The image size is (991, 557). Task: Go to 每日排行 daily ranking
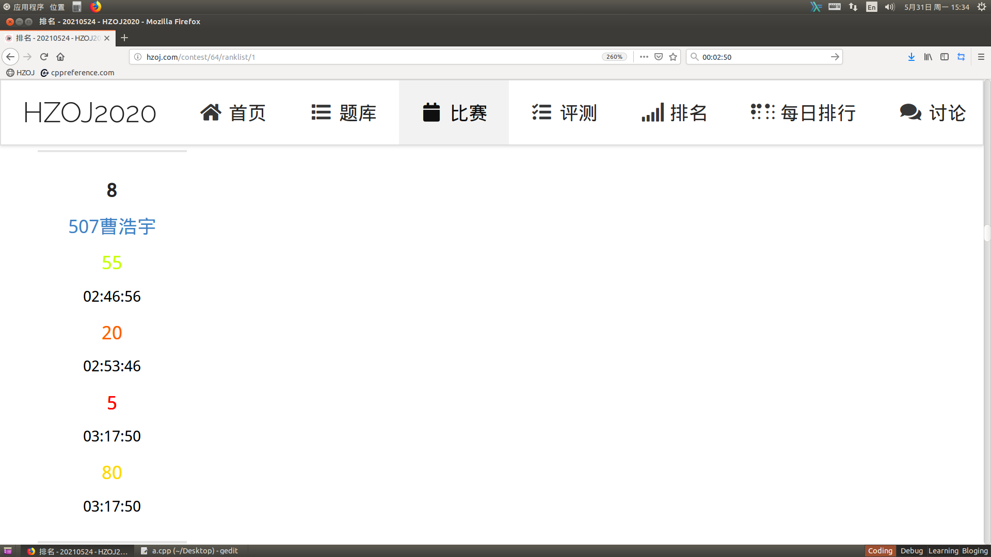(x=803, y=113)
